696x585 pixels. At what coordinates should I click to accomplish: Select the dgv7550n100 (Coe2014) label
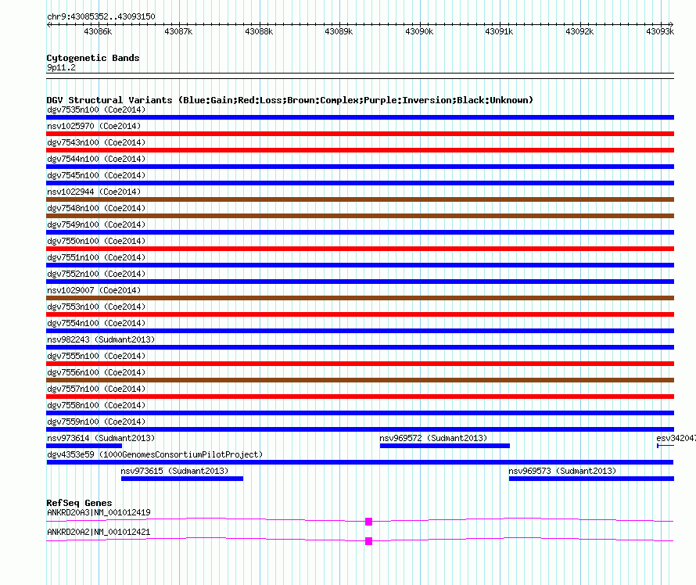pyautogui.click(x=96, y=241)
